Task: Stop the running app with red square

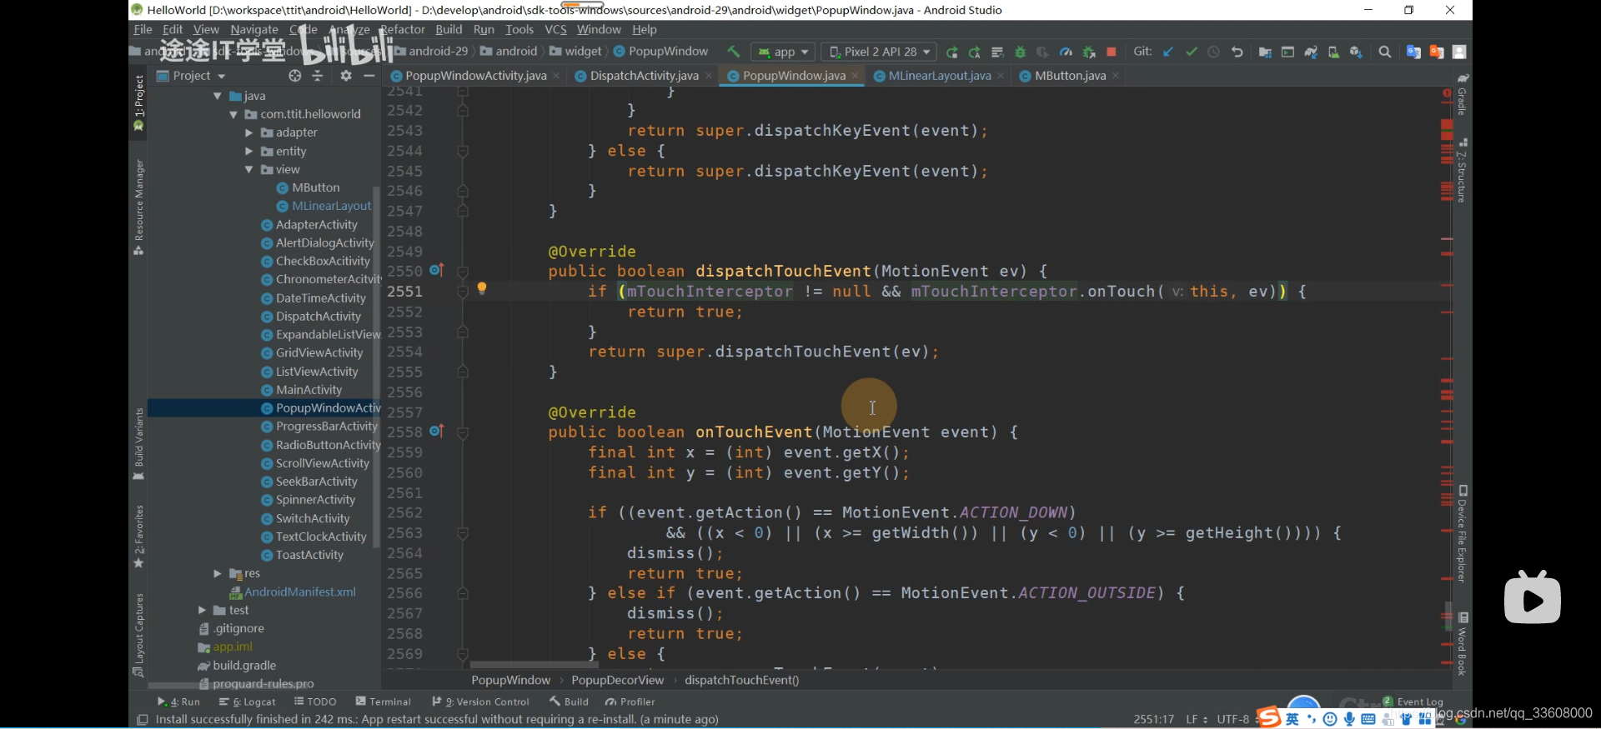Action: [1111, 52]
